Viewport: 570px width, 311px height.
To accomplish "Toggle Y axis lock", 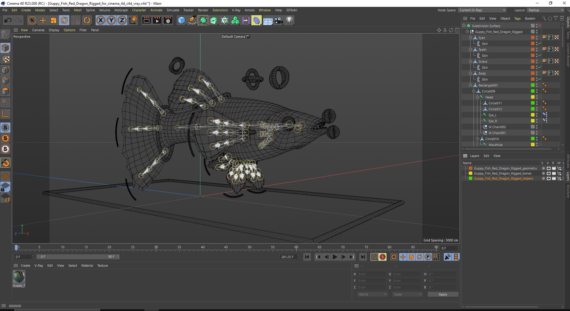I will (x=111, y=20).
